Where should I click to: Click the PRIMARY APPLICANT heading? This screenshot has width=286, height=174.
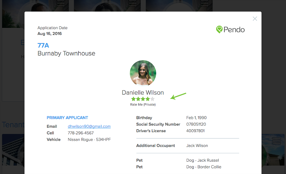(67, 118)
